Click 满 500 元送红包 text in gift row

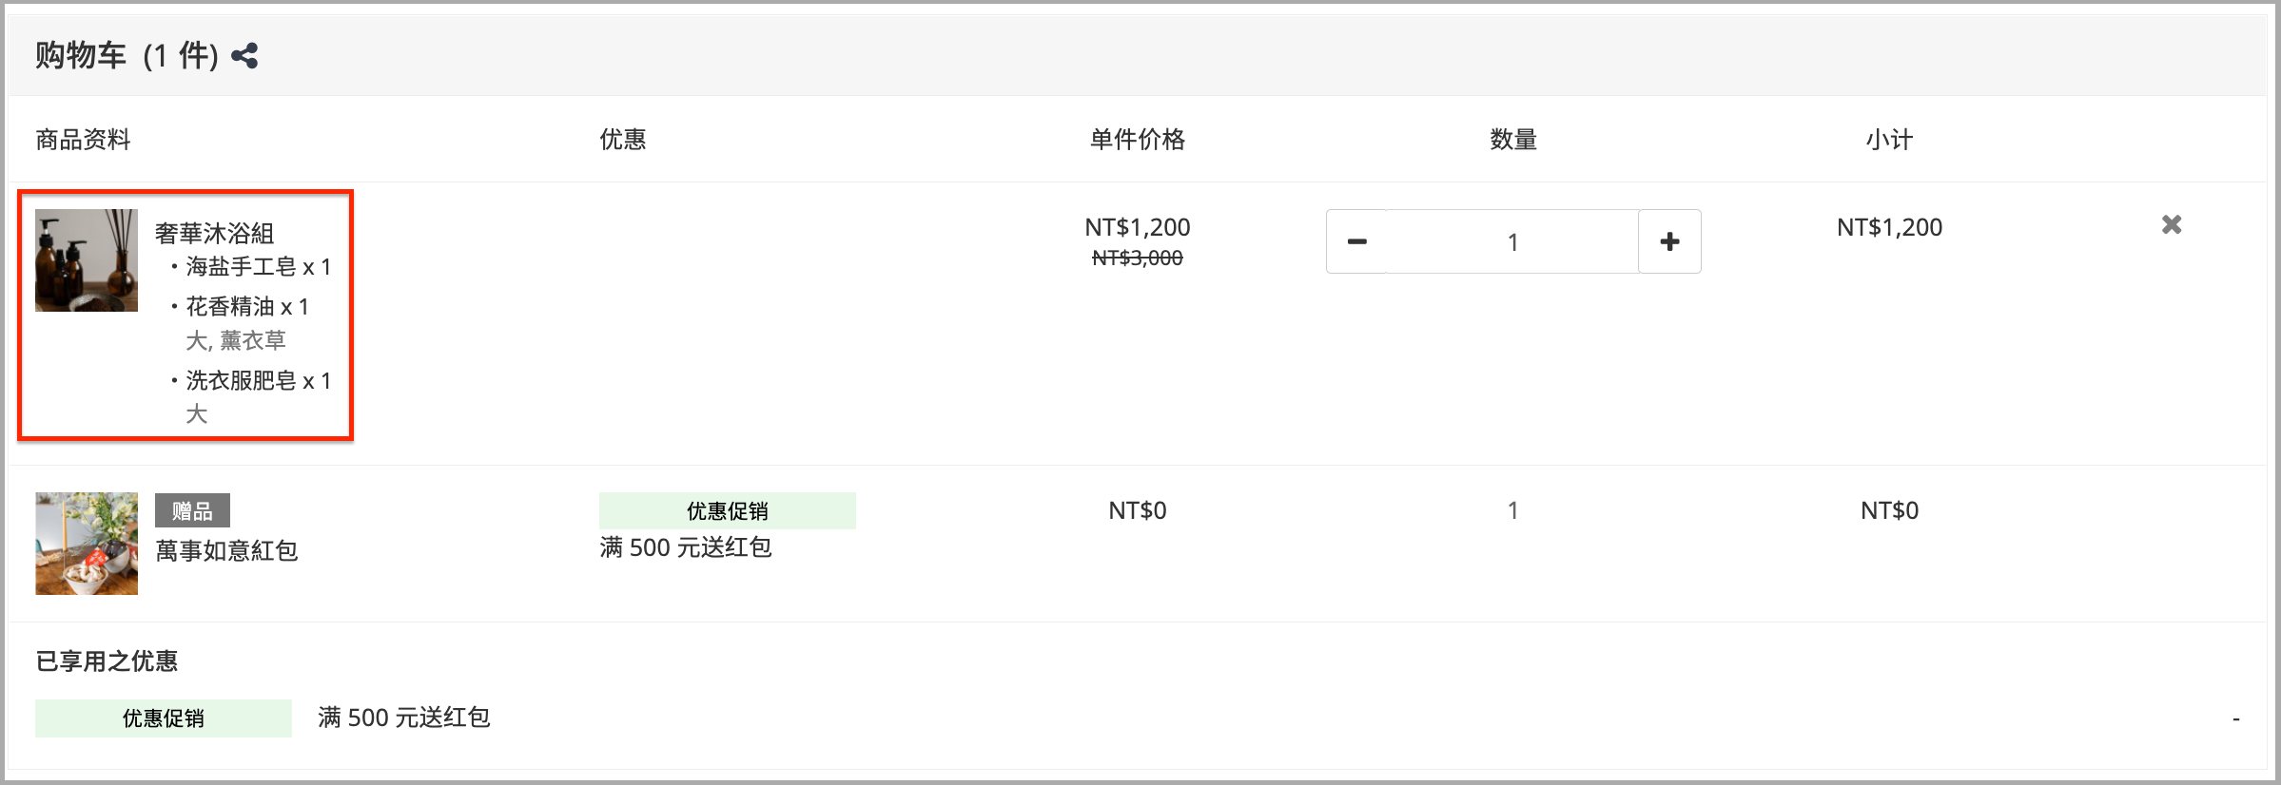[686, 547]
